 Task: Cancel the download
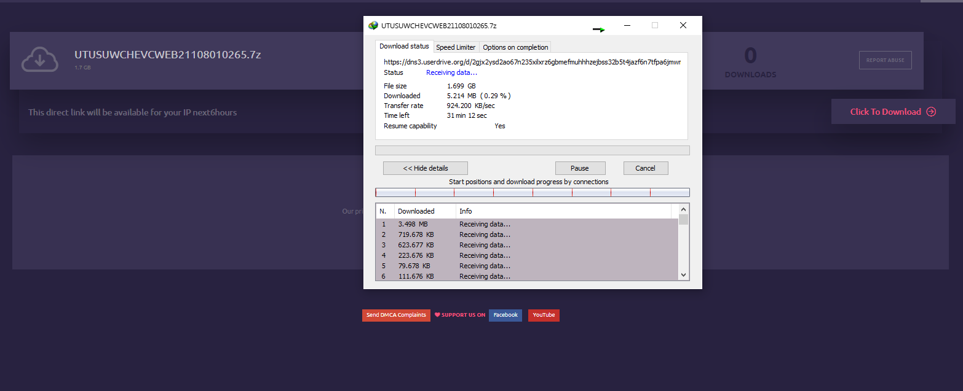tap(646, 168)
